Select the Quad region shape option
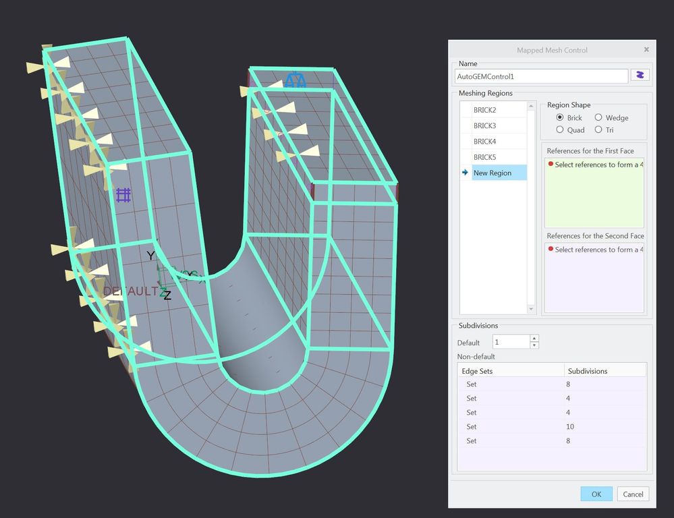This screenshot has height=518, width=674. [x=560, y=129]
